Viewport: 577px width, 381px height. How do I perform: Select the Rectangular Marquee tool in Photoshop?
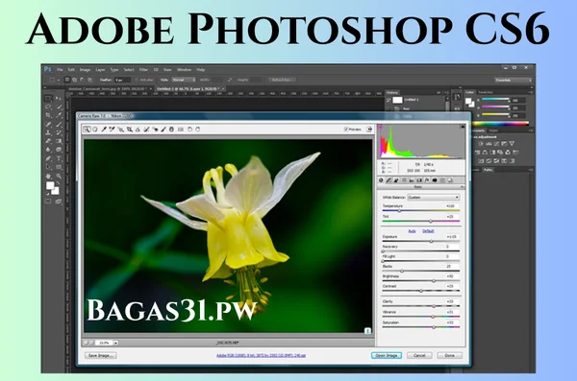click(x=48, y=99)
